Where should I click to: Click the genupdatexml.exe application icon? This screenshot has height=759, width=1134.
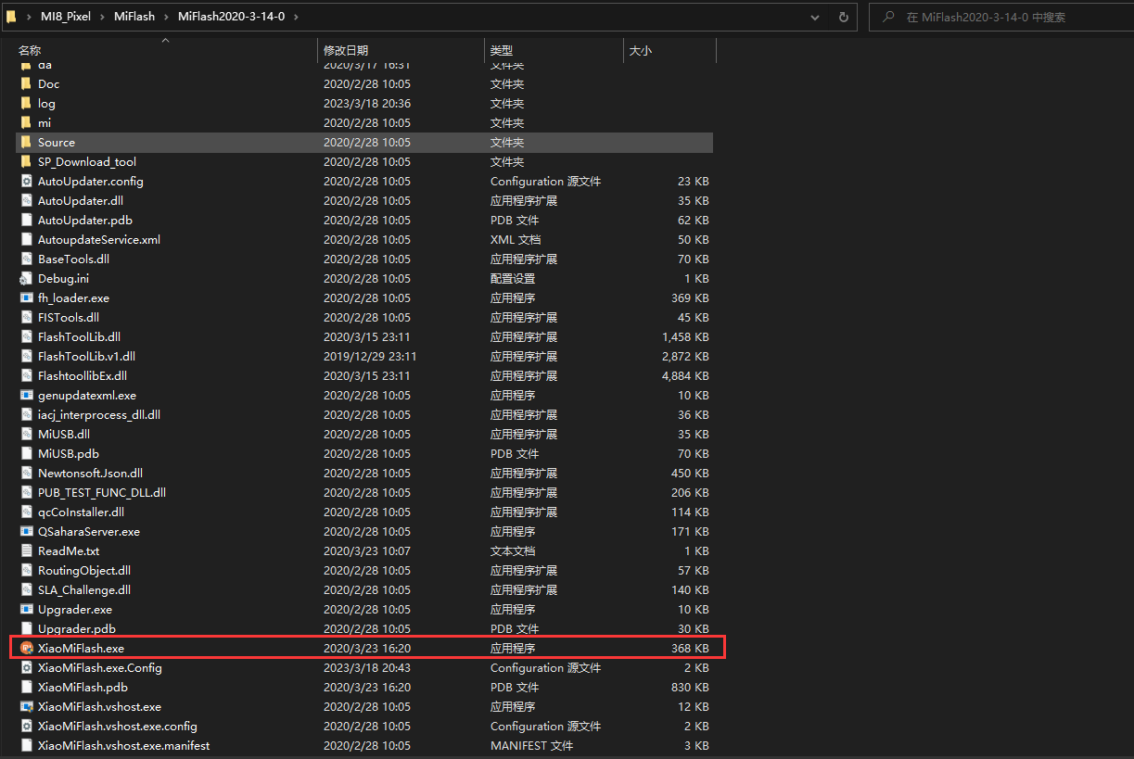26,395
